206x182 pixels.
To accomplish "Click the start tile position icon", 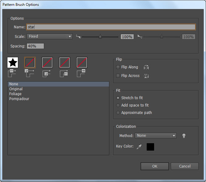I will [64, 73].
